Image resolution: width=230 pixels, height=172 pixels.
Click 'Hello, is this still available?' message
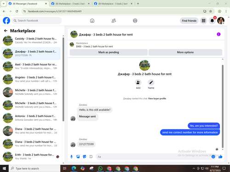tap(95, 110)
